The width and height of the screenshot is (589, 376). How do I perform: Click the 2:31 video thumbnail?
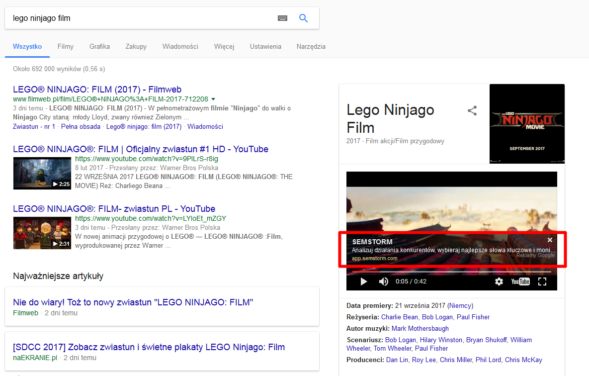click(x=42, y=233)
